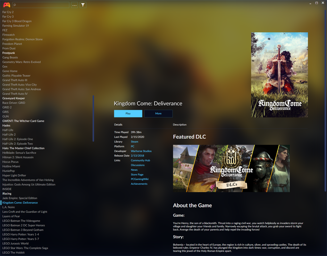
Task: Select Hotline Miami
Action: click(11, 166)
